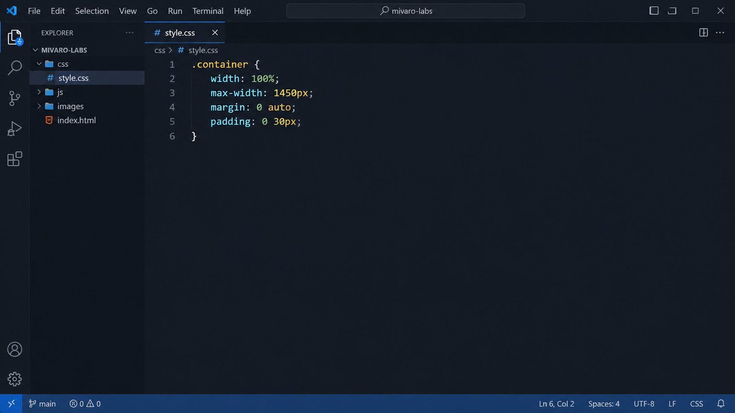The image size is (735, 413).
Task: Click the VS Code logo icon
Action: pos(12,11)
